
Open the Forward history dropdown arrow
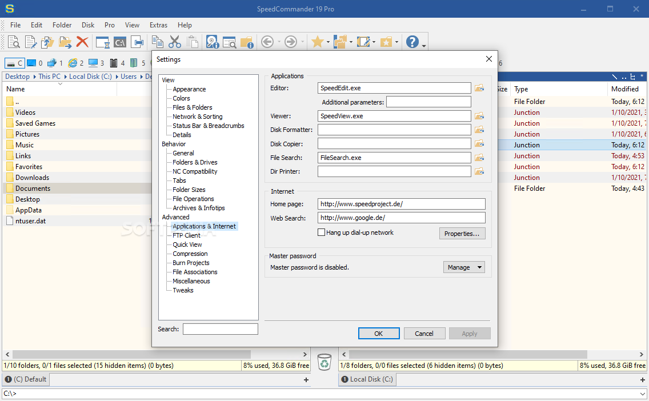tap(303, 42)
